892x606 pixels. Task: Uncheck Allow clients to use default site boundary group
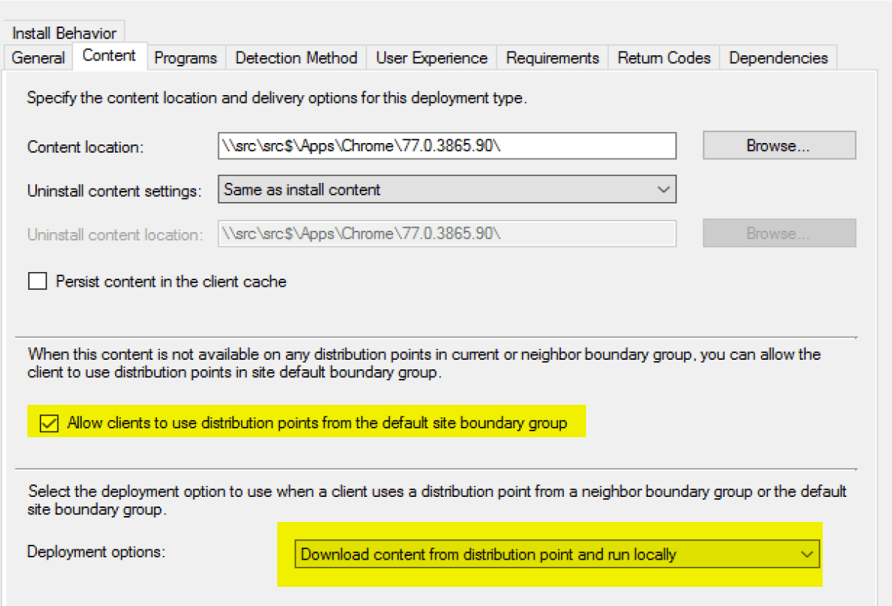[49, 423]
